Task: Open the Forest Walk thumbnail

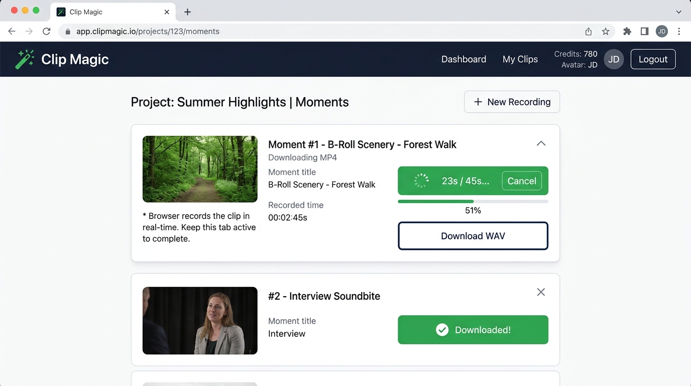Action: coord(200,169)
